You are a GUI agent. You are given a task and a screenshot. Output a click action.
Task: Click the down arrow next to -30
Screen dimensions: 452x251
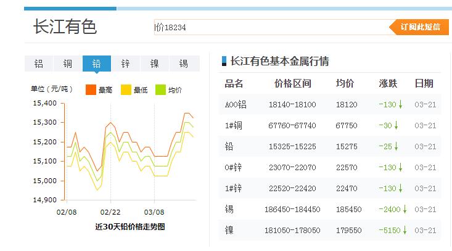396,125
